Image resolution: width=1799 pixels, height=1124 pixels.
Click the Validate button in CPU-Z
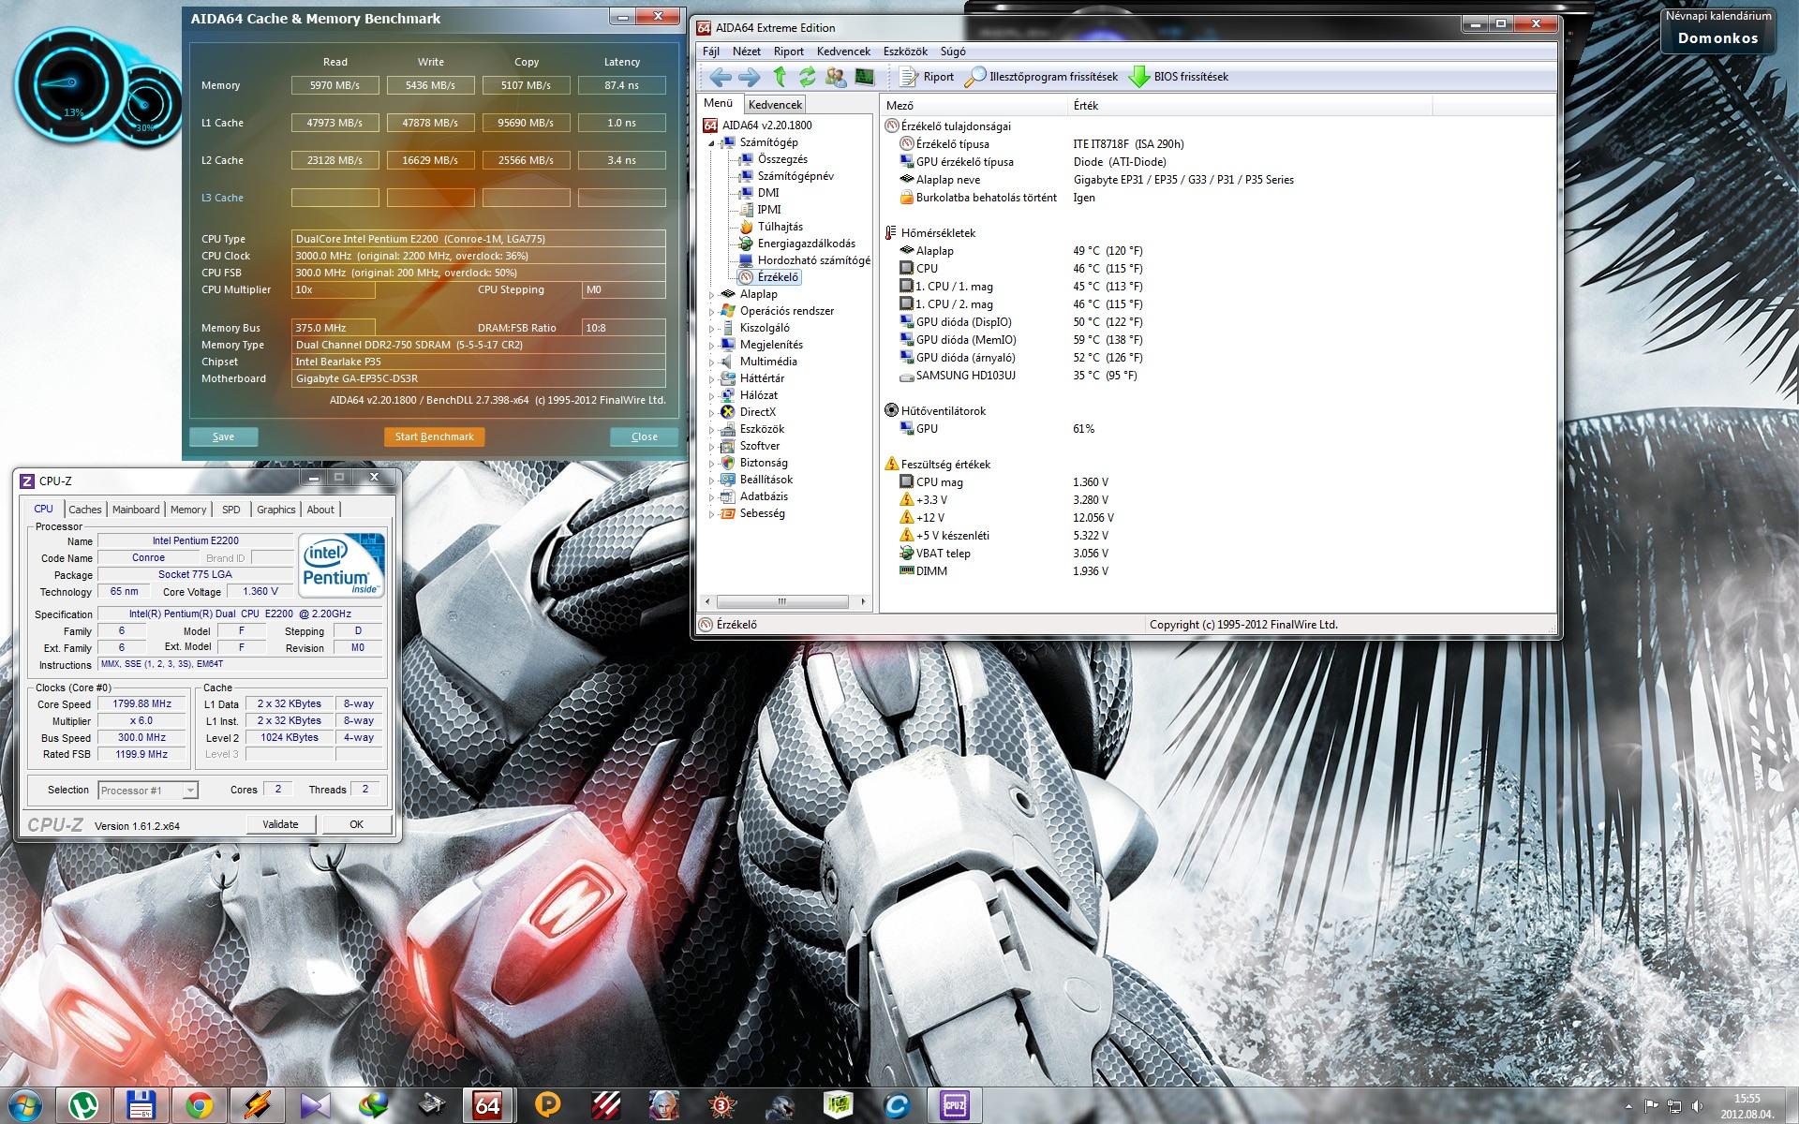click(280, 824)
